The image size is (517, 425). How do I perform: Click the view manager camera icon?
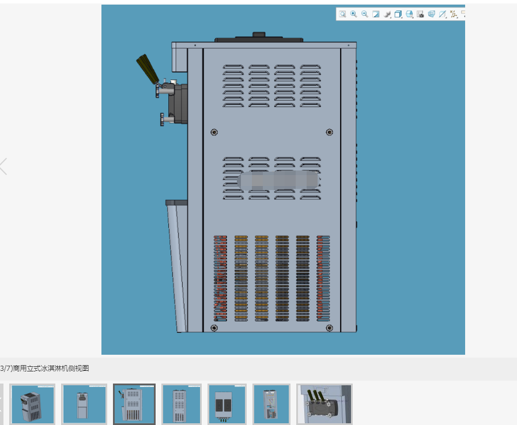420,14
